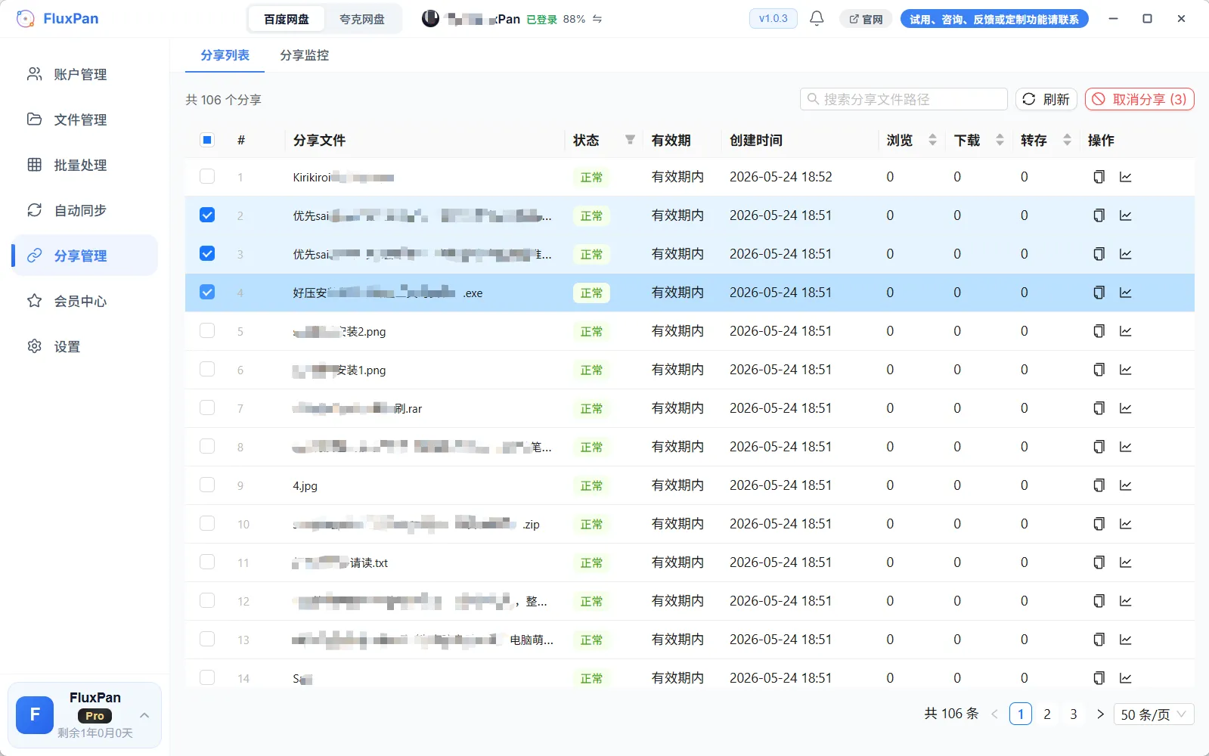
Task: Open the 分享列表 tab
Action: (x=225, y=55)
